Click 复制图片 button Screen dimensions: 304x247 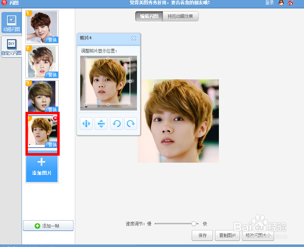tap(227, 235)
